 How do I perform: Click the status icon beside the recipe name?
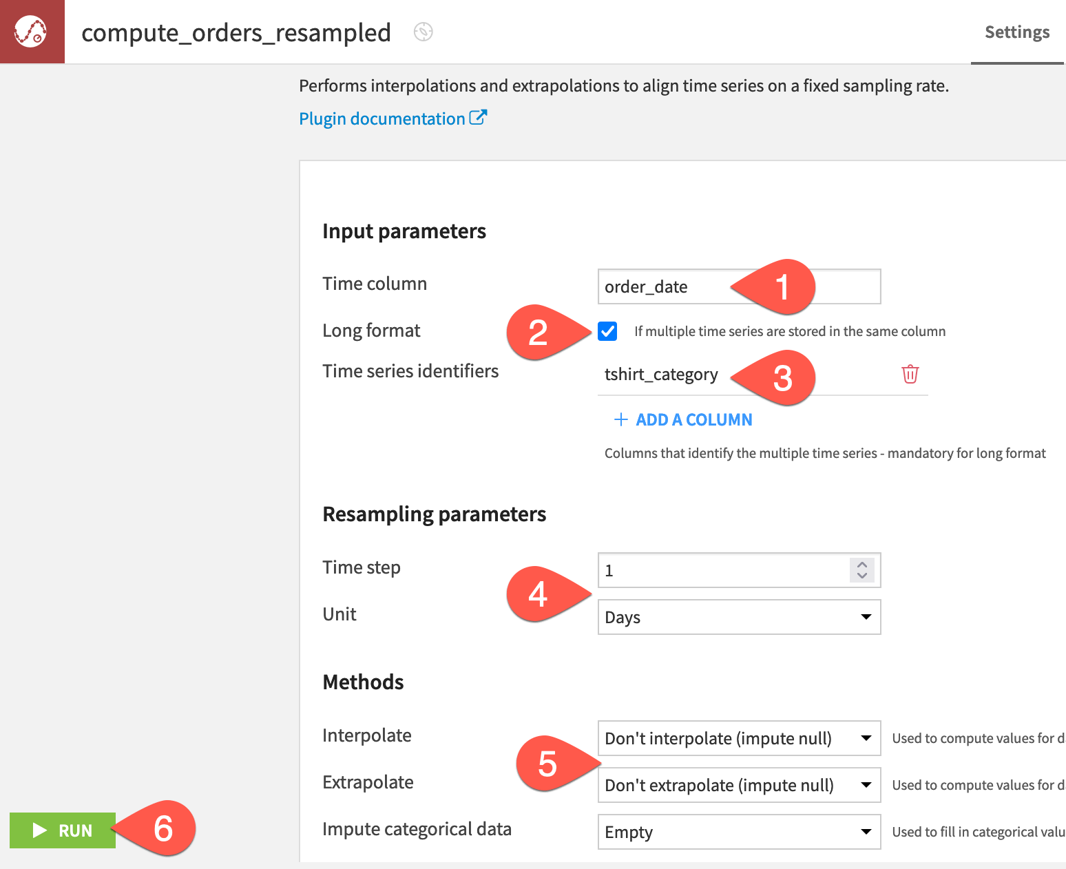tap(423, 32)
